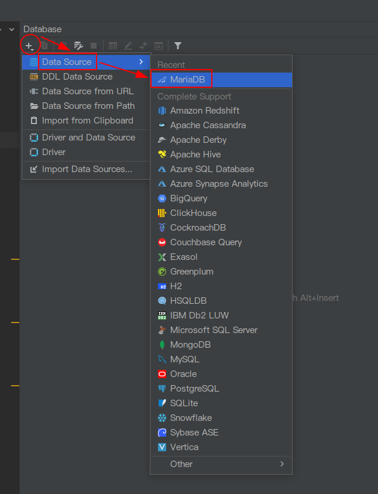Choose Data Source from Path

point(85,106)
